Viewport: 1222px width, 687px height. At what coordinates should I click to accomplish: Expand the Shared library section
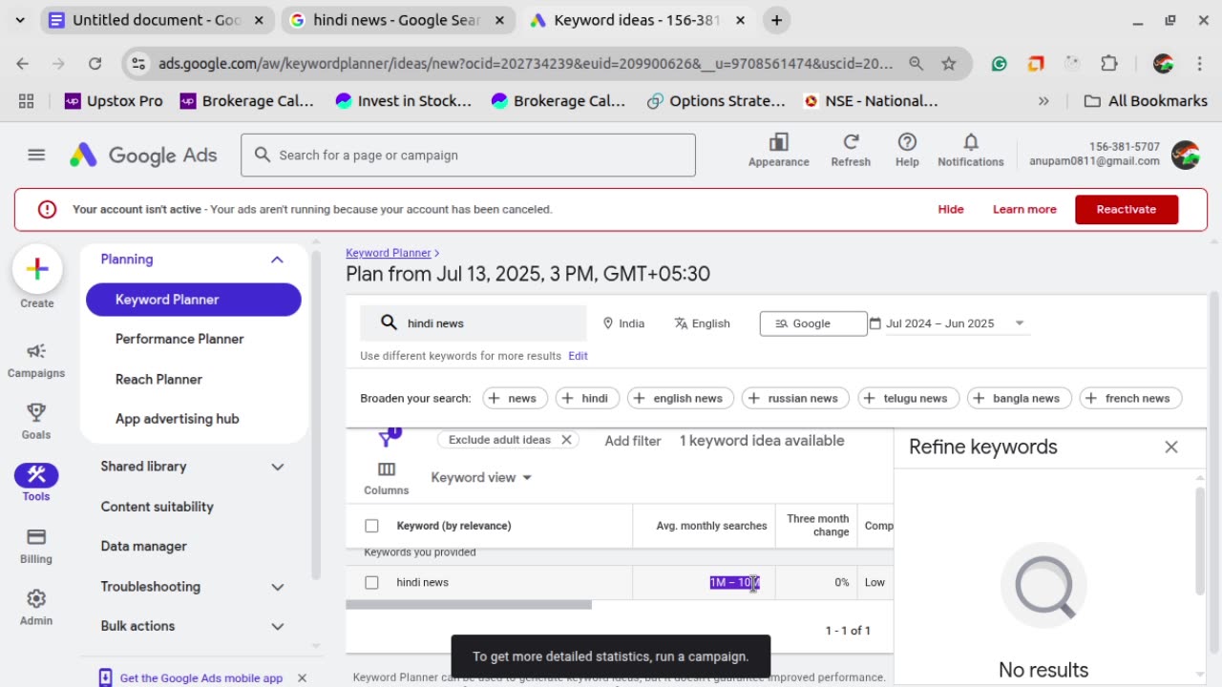277,467
